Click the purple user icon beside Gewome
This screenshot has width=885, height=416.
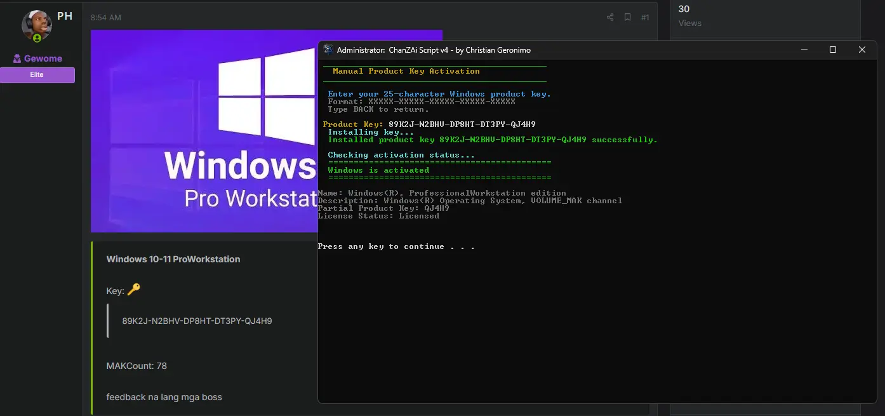pyautogui.click(x=17, y=58)
